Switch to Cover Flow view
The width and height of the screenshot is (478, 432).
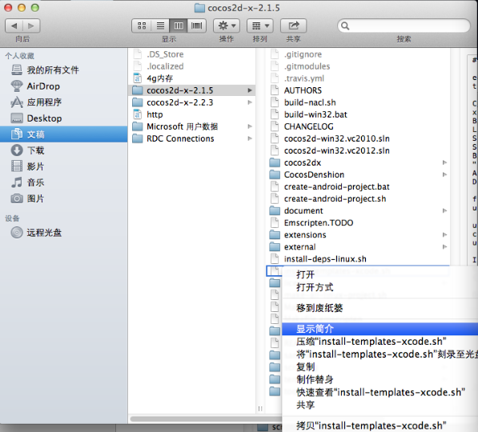pos(197,26)
